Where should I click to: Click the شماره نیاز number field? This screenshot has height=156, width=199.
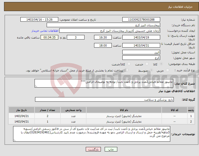141,20
